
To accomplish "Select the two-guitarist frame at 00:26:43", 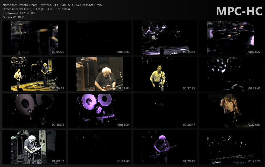I will click(34, 74).
